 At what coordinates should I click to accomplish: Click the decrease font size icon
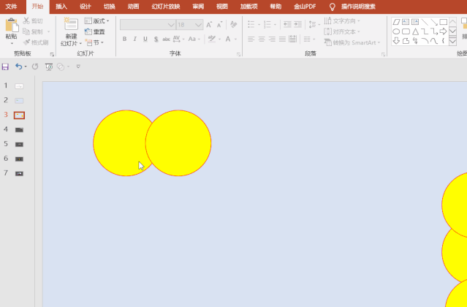[220, 25]
